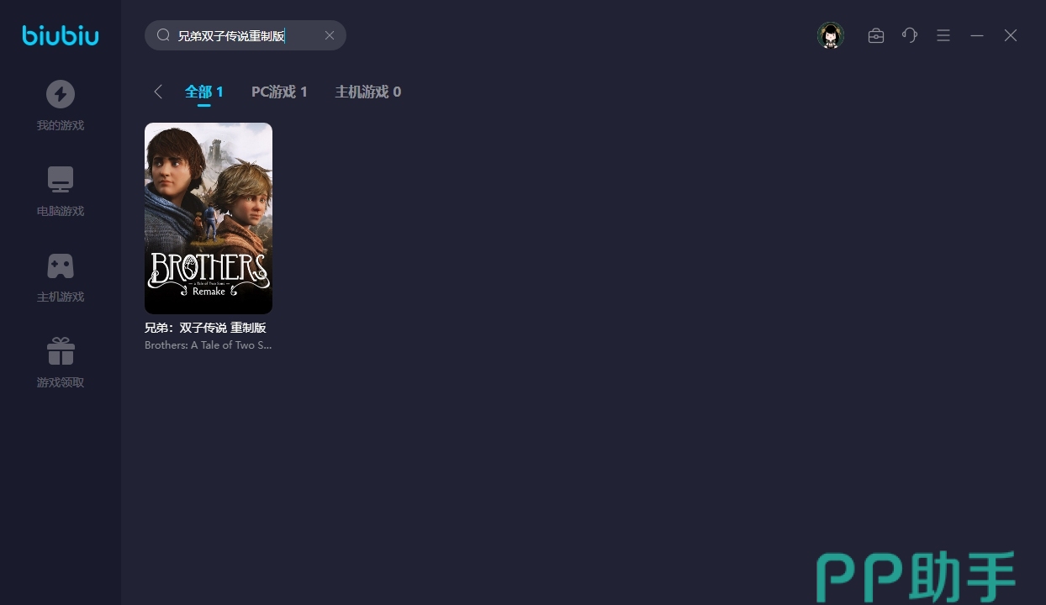Switch to the PC游戏 1 tab
1046x605 pixels.
[279, 92]
